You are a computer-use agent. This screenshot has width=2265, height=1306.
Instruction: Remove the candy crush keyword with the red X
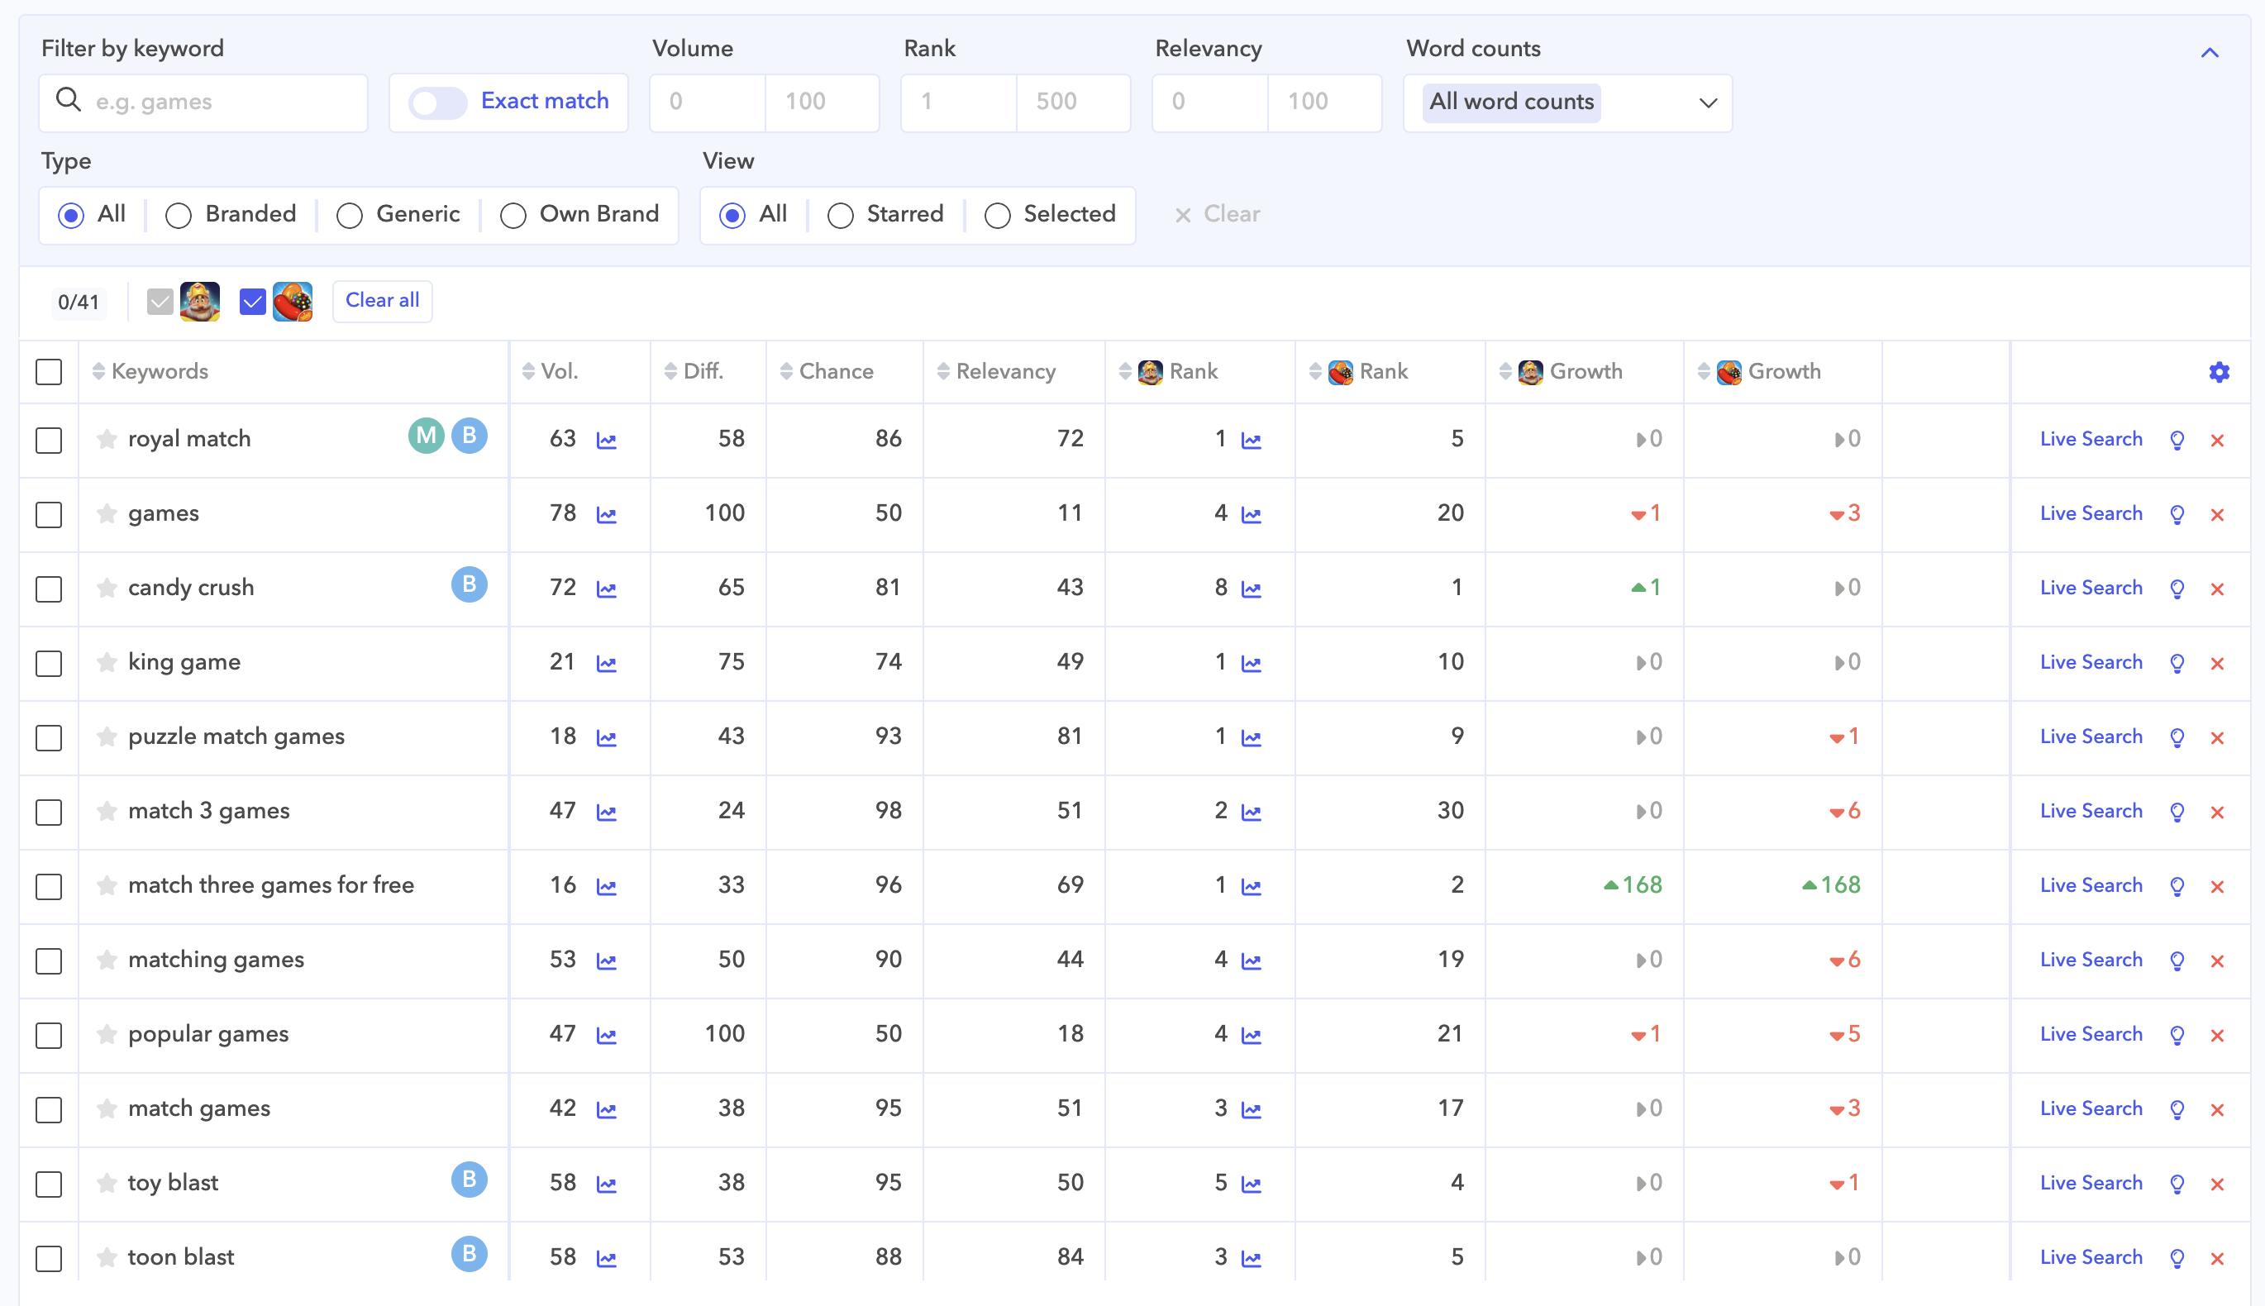2217,589
